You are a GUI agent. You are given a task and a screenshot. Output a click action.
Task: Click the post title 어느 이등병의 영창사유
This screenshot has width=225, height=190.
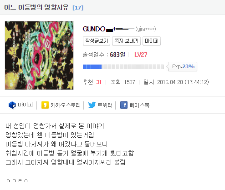coord(36,7)
